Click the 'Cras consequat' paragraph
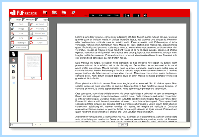 126,103
